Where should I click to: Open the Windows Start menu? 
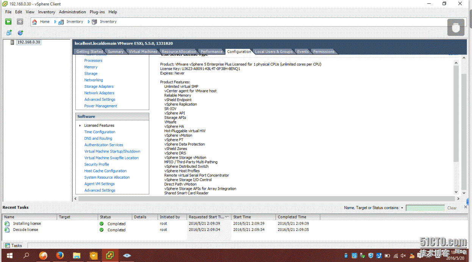(x=9, y=256)
